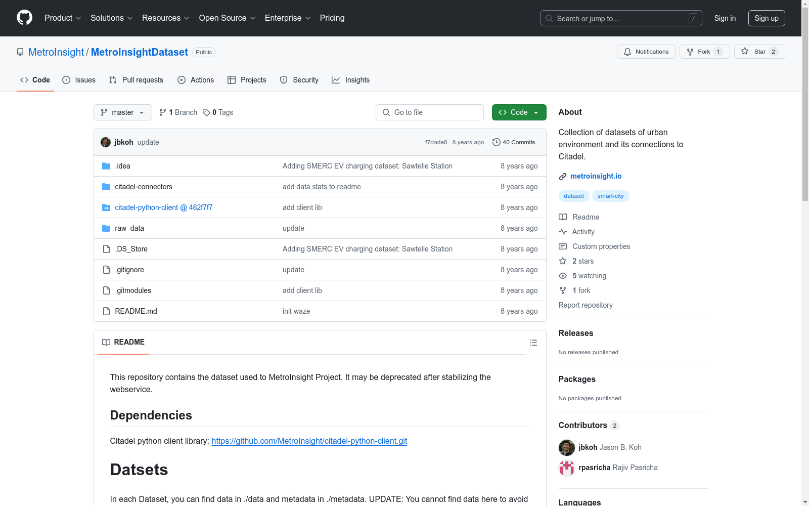809x506 pixels.
Task: Click the dataset topic tag
Action: pos(574,196)
